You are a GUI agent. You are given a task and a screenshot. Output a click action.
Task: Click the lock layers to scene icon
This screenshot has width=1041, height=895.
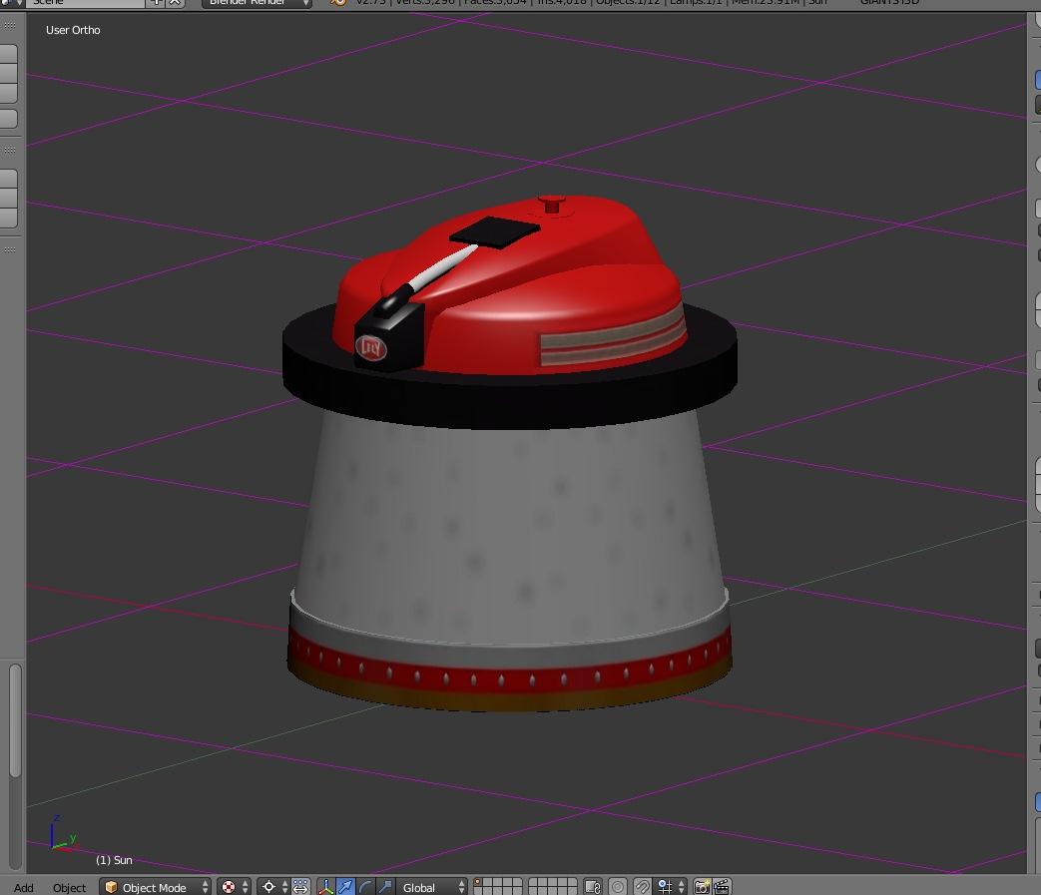coord(593,887)
